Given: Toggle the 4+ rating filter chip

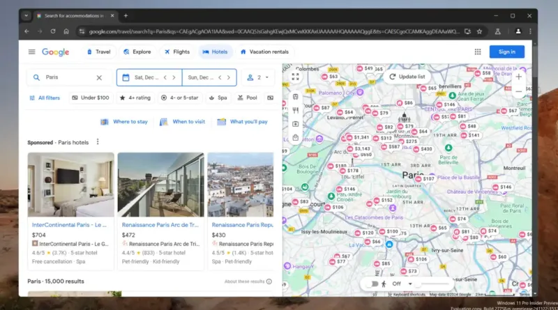Looking at the screenshot, I should (135, 98).
